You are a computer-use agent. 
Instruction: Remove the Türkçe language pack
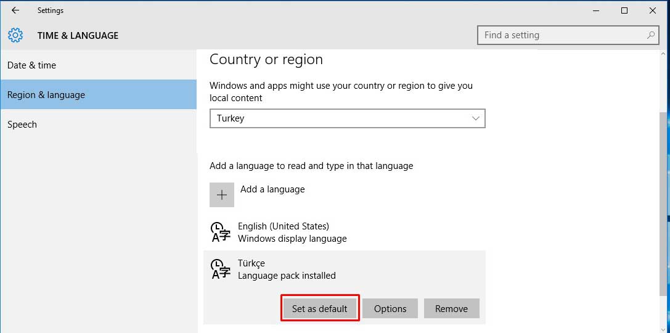[451, 308]
